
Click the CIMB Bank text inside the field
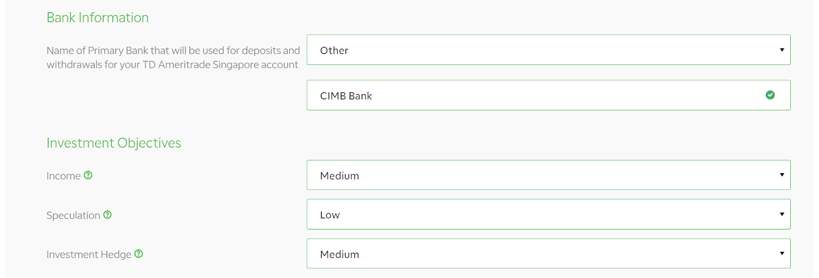pyautogui.click(x=346, y=96)
